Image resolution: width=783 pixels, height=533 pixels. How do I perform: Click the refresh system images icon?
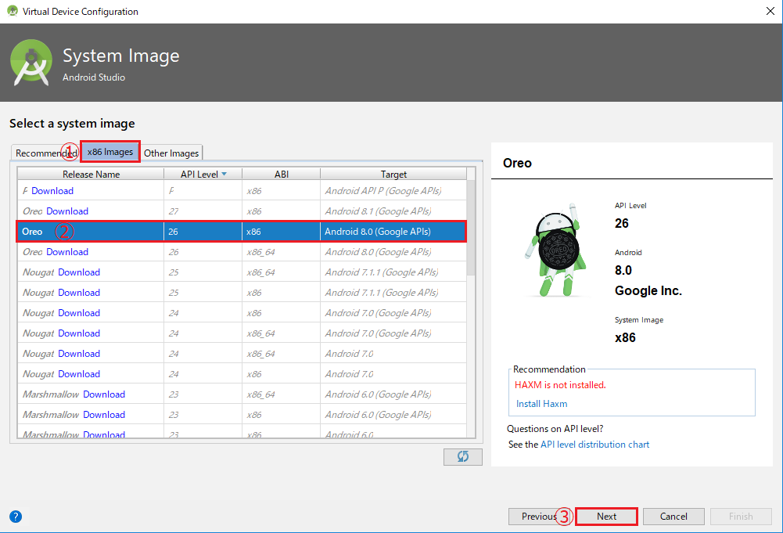(462, 457)
